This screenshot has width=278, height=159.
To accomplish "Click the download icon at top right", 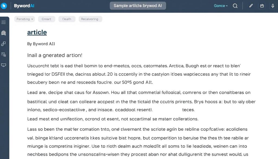I will 272,5.
